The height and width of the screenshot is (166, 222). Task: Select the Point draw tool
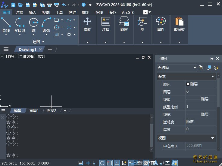coord(69,27)
